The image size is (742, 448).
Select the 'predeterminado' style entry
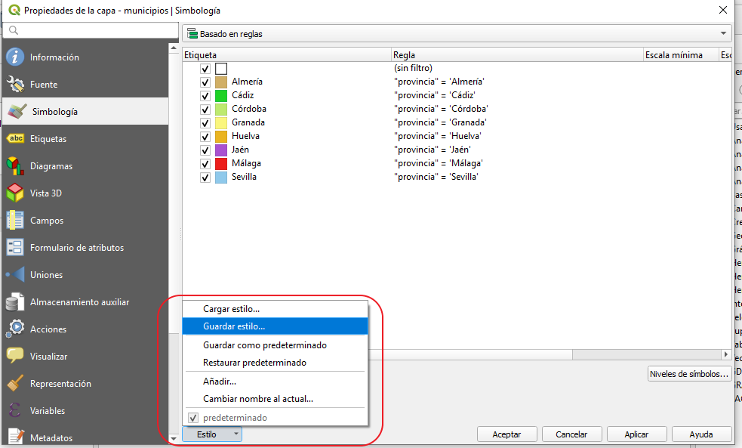pos(275,418)
